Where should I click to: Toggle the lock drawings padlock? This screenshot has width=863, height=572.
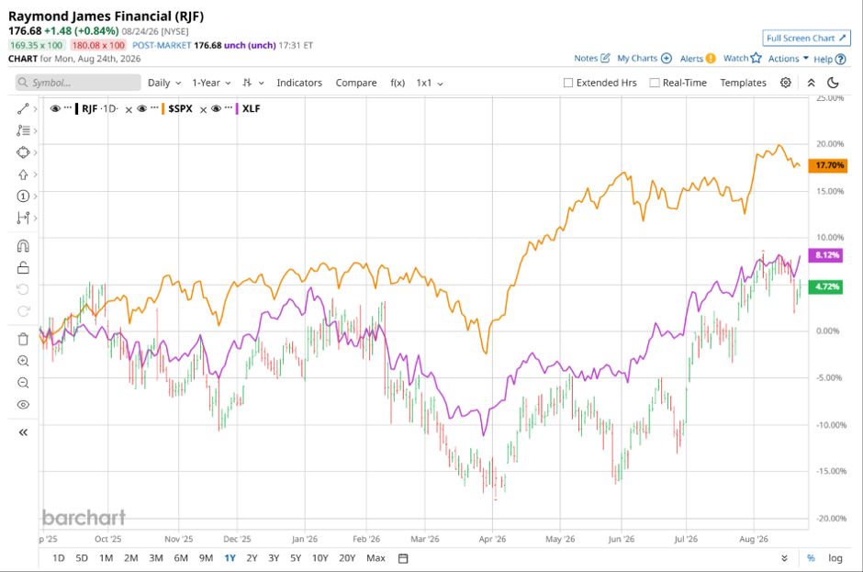tap(23, 268)
